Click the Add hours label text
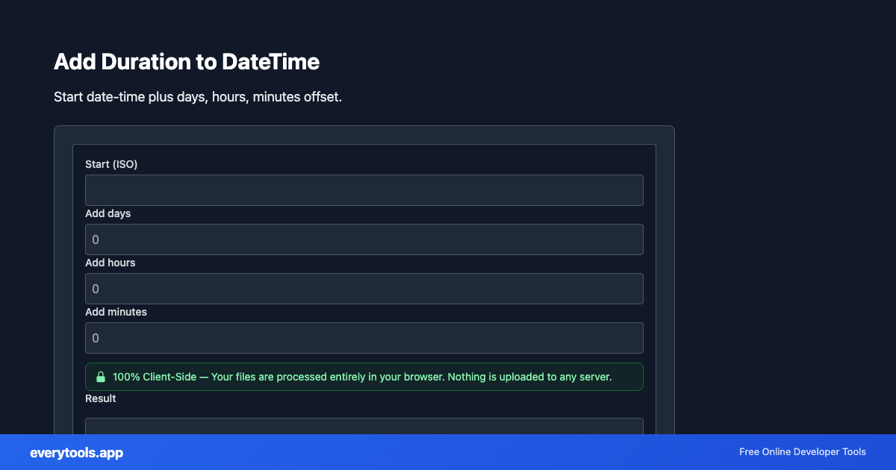 pos(110,263)
